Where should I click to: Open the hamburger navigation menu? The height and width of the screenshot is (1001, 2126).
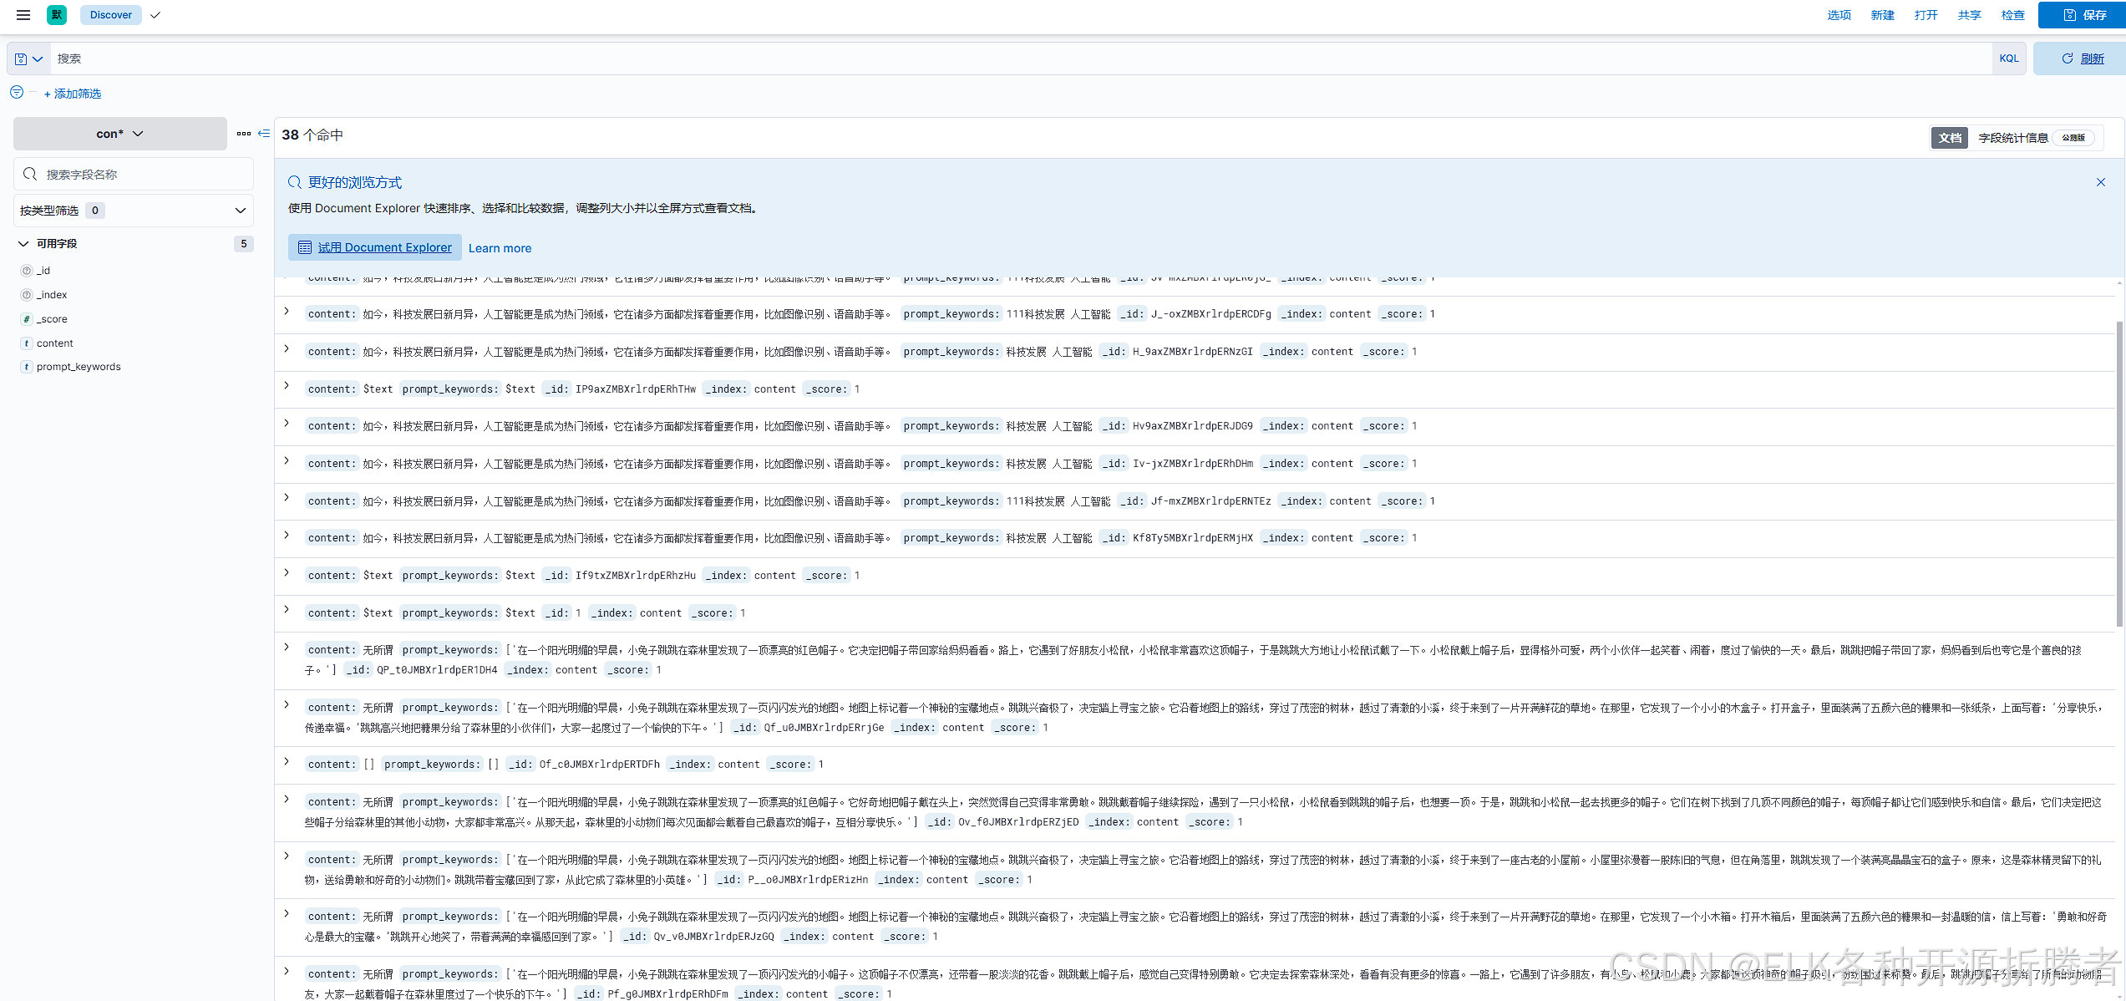23,15
